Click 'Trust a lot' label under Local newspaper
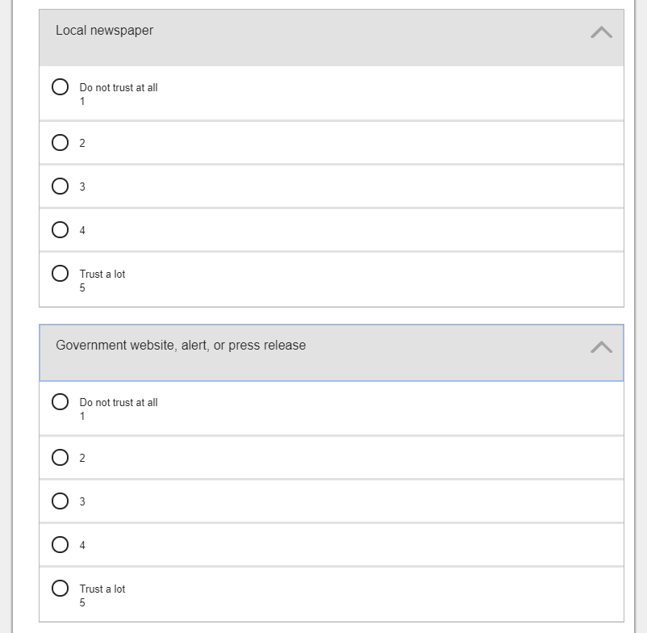The height and width of the screenshot is (633, 647). pos(102,275)
